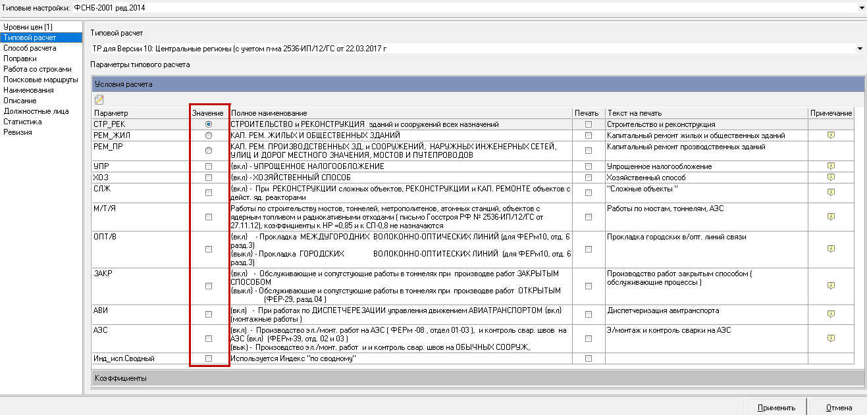Open the note icon for ОПТ/В row
This screenshot has height=415, width=867.
point(831,249)
